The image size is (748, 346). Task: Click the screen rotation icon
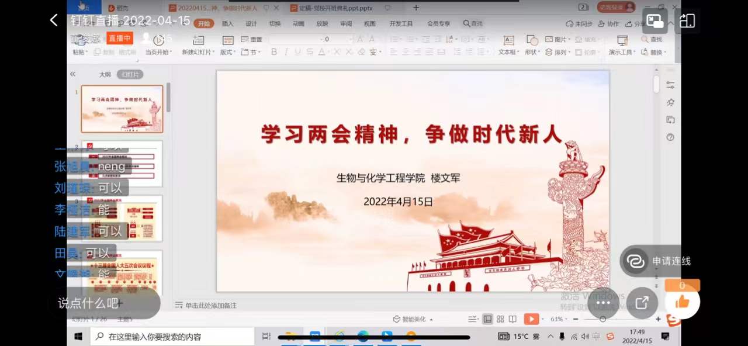pyautogui.click(x=687, y=21)
